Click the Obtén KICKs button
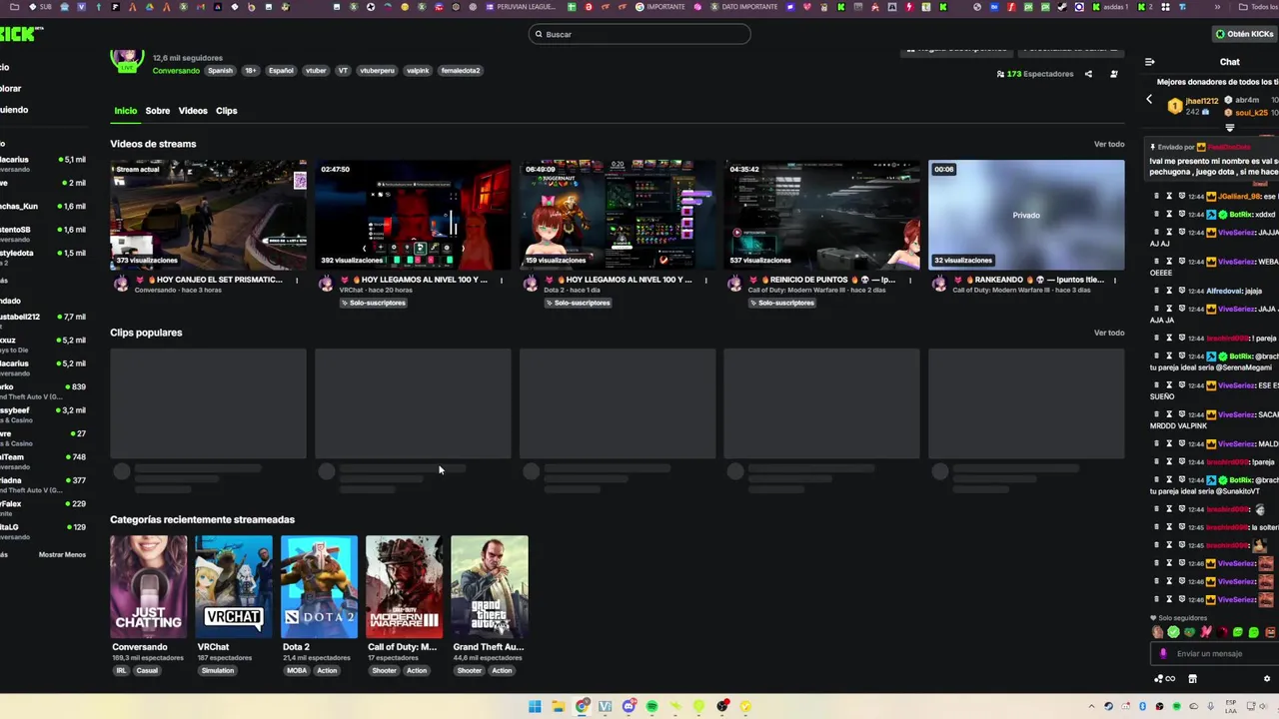The image size is (1279, 719). [1244, 34]
